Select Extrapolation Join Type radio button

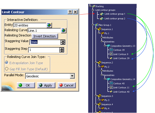coord(6,63)
